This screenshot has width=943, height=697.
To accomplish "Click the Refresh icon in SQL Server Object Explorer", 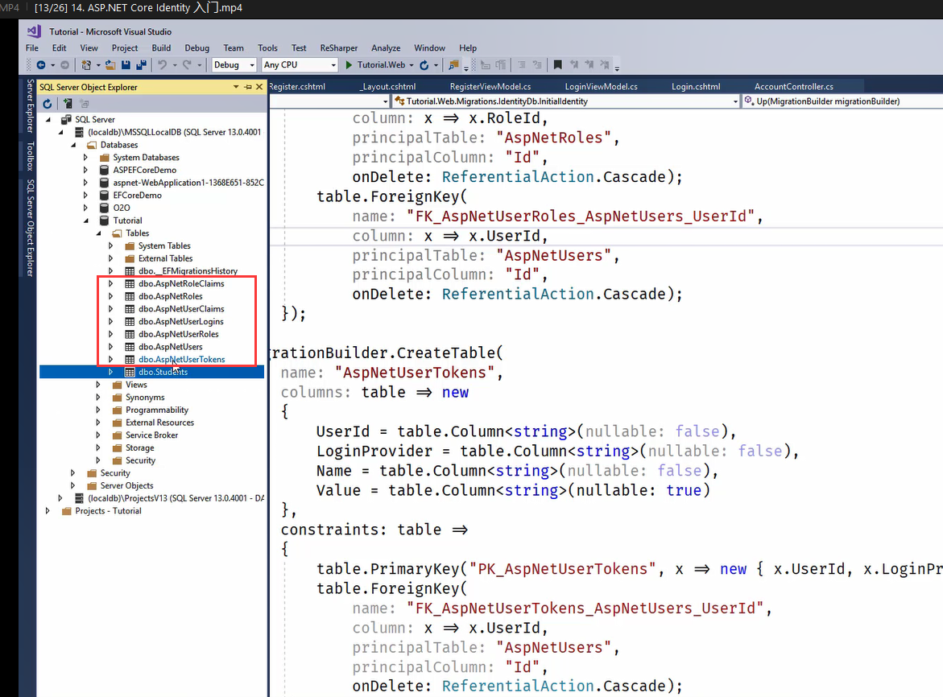I will coord(48,104).
